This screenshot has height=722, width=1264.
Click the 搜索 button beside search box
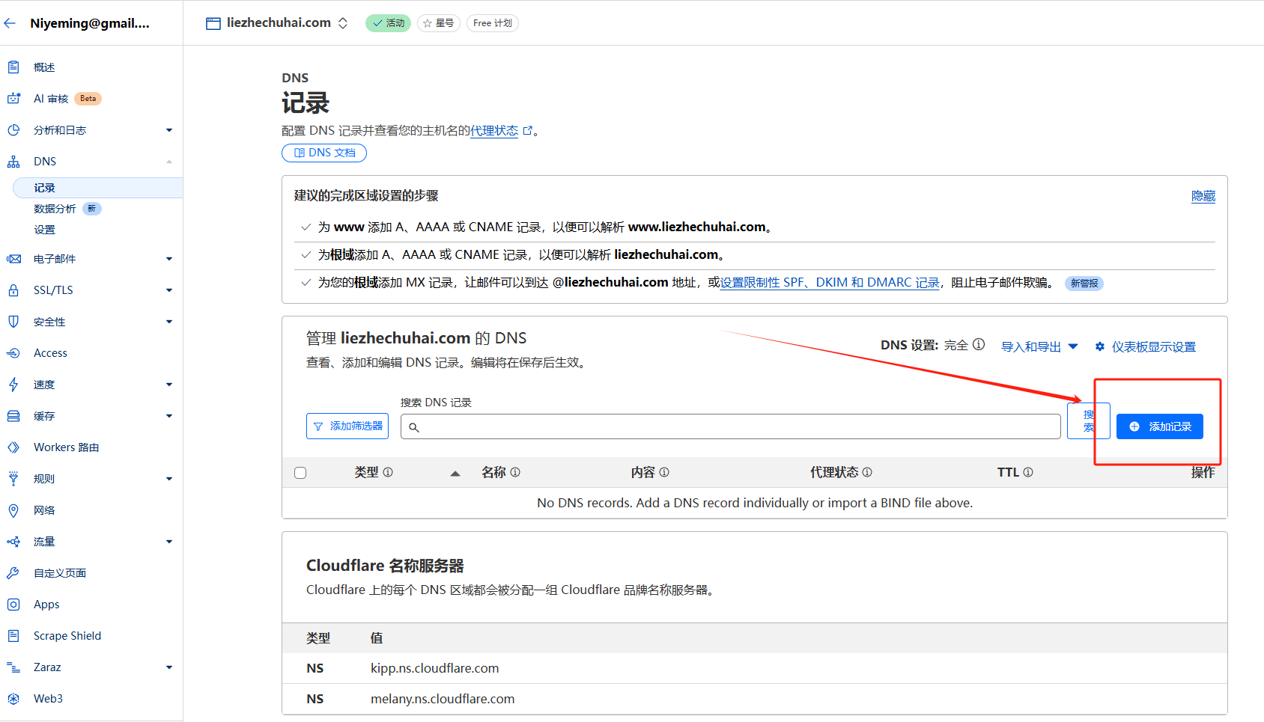pos(1089,421)
